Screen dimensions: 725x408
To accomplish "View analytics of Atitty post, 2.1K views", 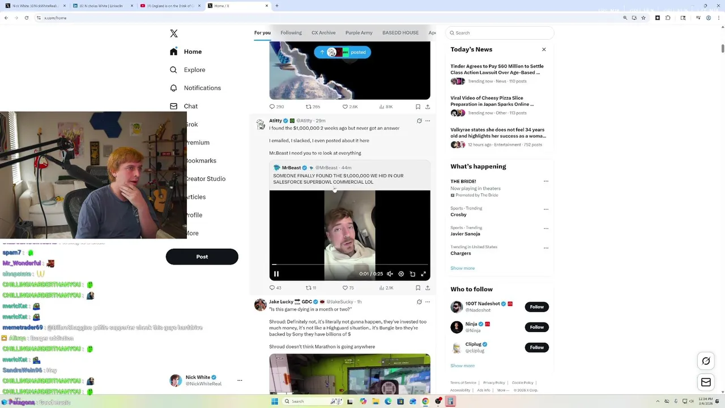I will pos(386,288).
